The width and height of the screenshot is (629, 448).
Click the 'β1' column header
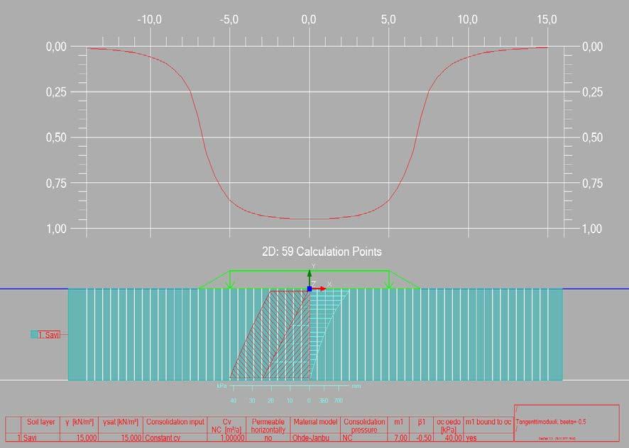[421, 422]
